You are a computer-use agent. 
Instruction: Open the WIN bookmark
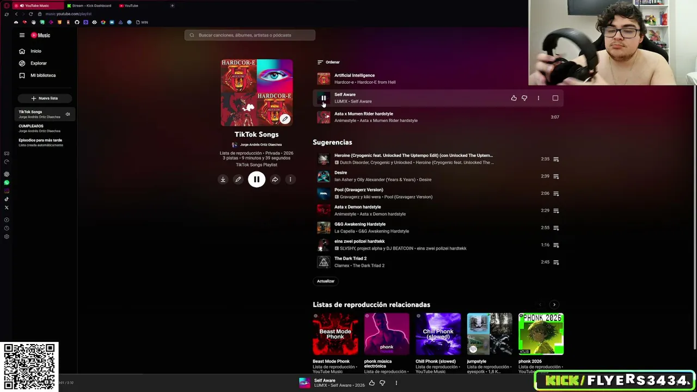[x=142, y=22]
